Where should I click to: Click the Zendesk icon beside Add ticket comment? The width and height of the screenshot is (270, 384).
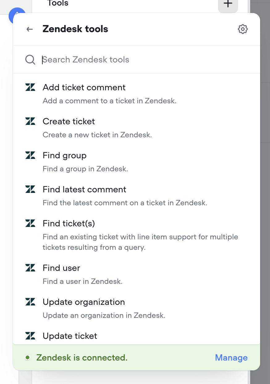(x=30, y=87)
